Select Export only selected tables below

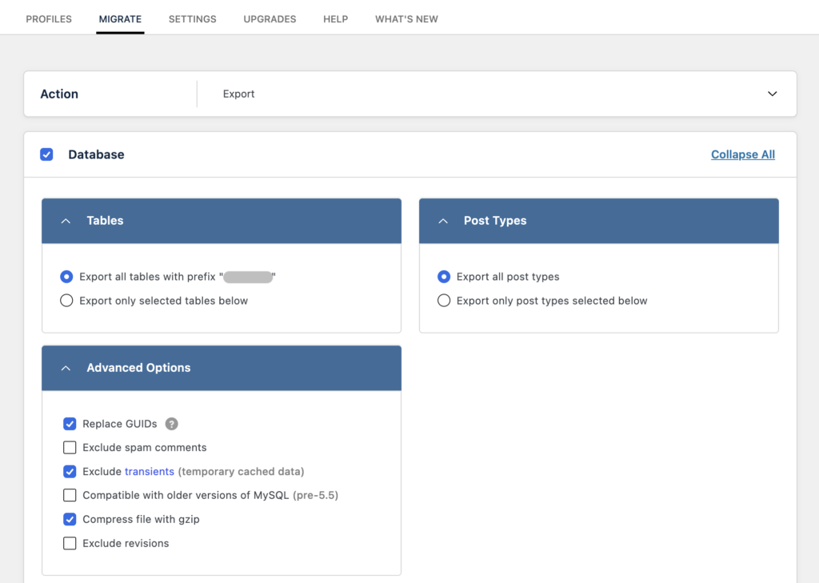(66, 301)
